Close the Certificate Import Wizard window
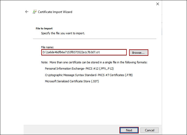Viewport: 187px width, 135px height. click(157, 4)
